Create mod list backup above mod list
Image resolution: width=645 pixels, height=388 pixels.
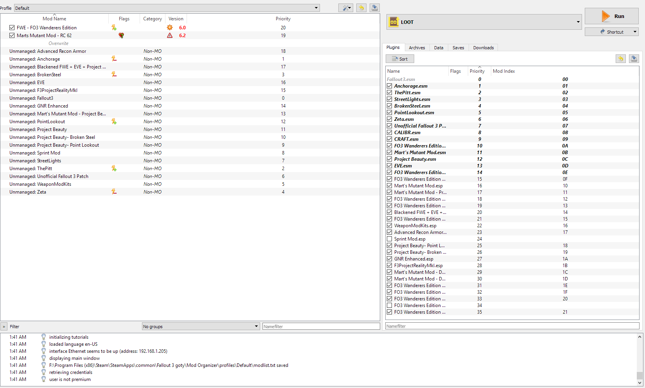[x=374, y=8]
